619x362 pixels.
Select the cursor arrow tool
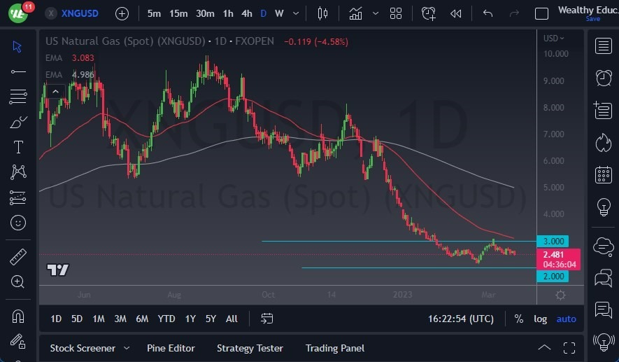point(17,47)
